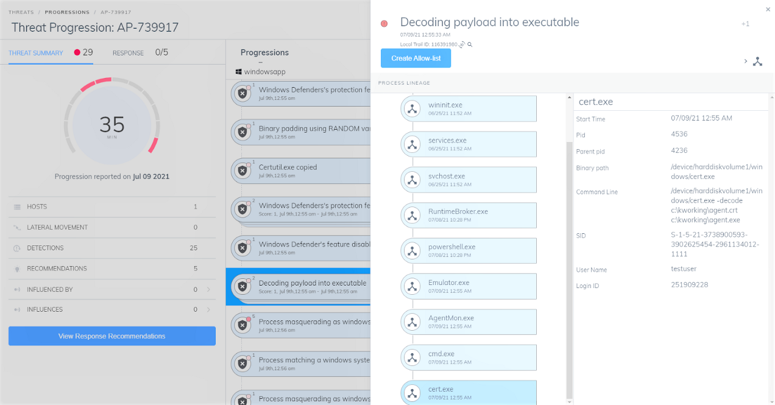Screen dimensions: 775x405
Task: Open the Threat Summary tab
Action: point(36,53)
